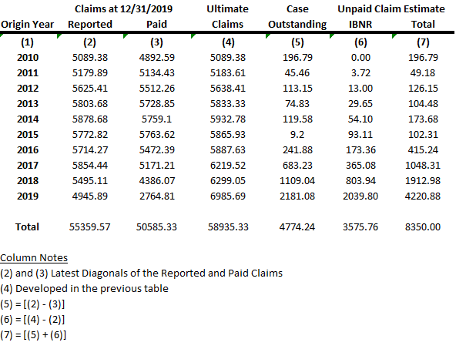Click the Claims at 12/31/2019 header
This screenshot has width=476, height=349.
click(x=123, y=8)
